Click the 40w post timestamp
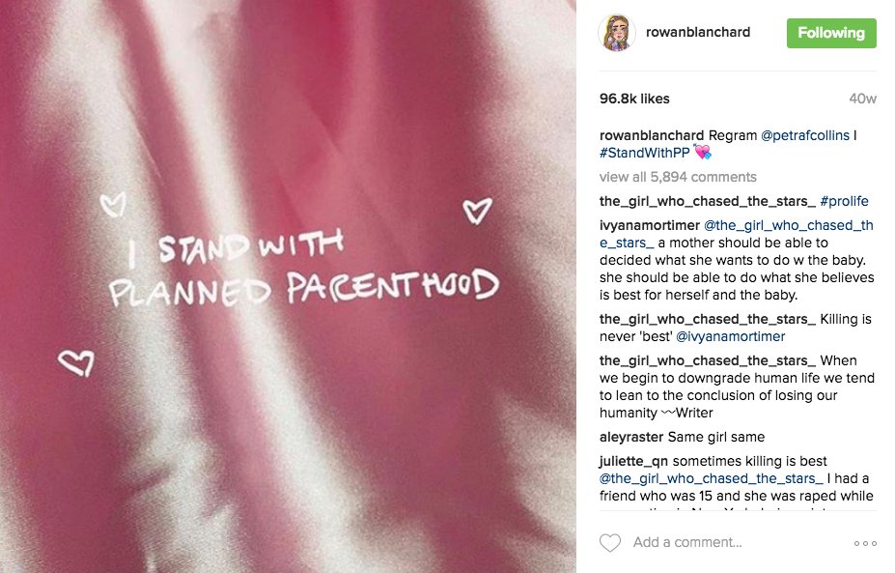The width and height of the screenshot is (895, 573). (862, 99)
